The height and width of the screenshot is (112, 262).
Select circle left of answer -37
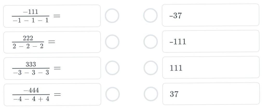[x=151, y=16]
